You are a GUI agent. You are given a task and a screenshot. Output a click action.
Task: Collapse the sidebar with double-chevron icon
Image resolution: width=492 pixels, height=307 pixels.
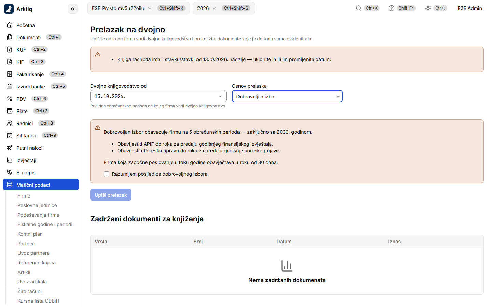pos(73,9)
